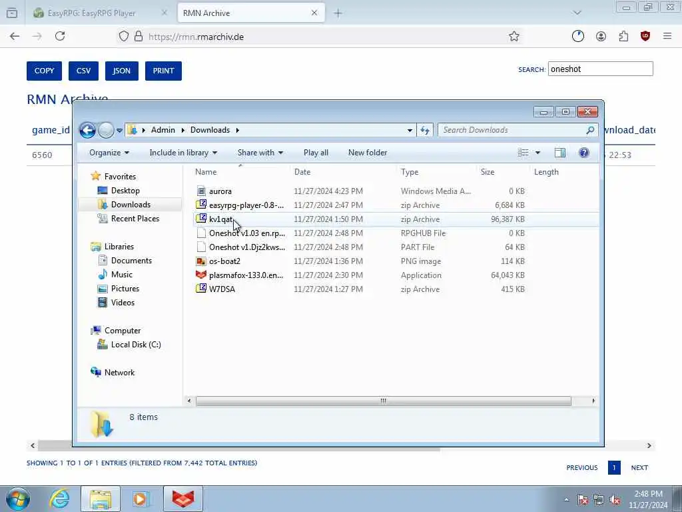Select the W7DSA zip archive icon

coord(201,289)
